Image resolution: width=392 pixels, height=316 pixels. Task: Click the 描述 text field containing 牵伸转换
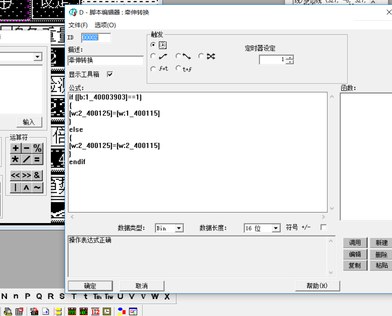(106, 61)
